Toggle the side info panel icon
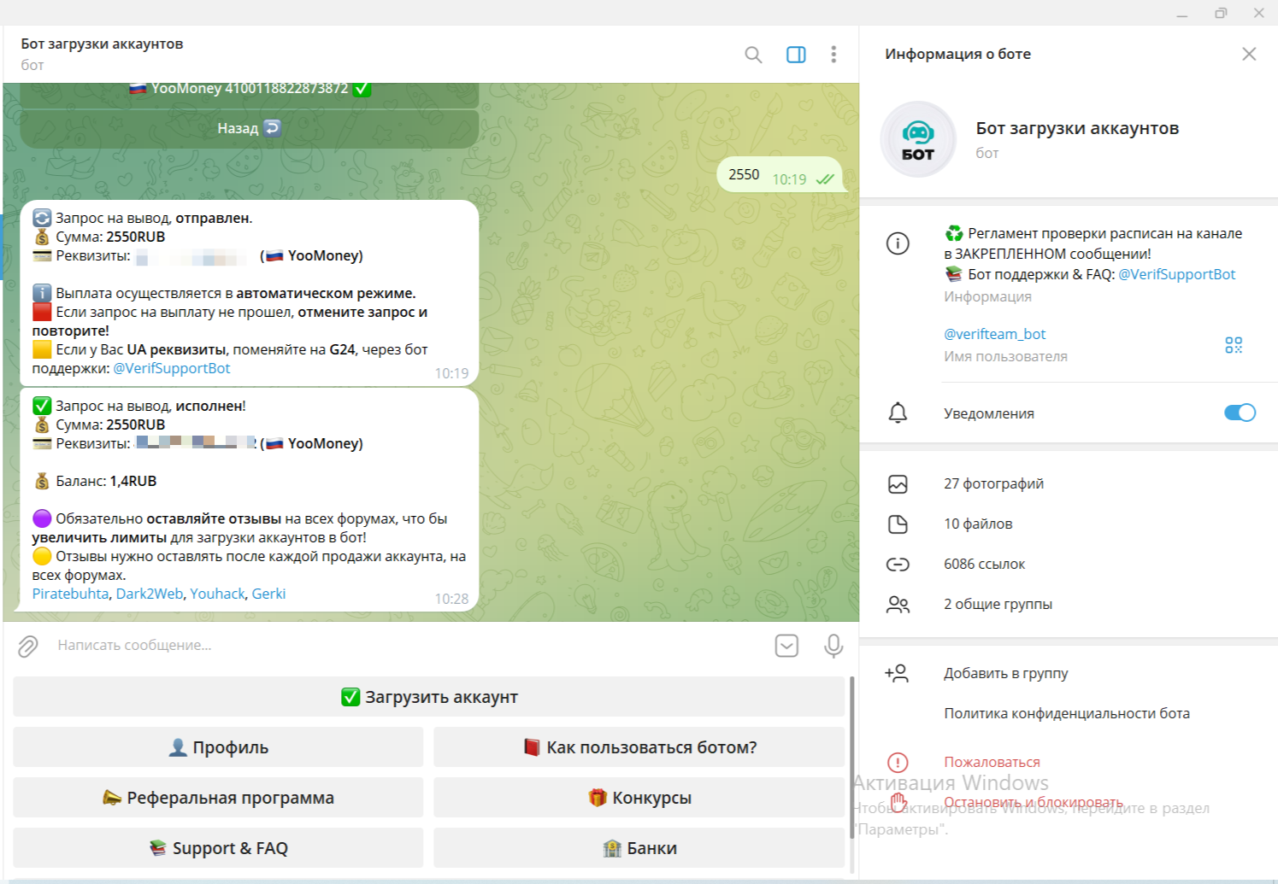Screen dimensions: 1278x884 [796, 55]
